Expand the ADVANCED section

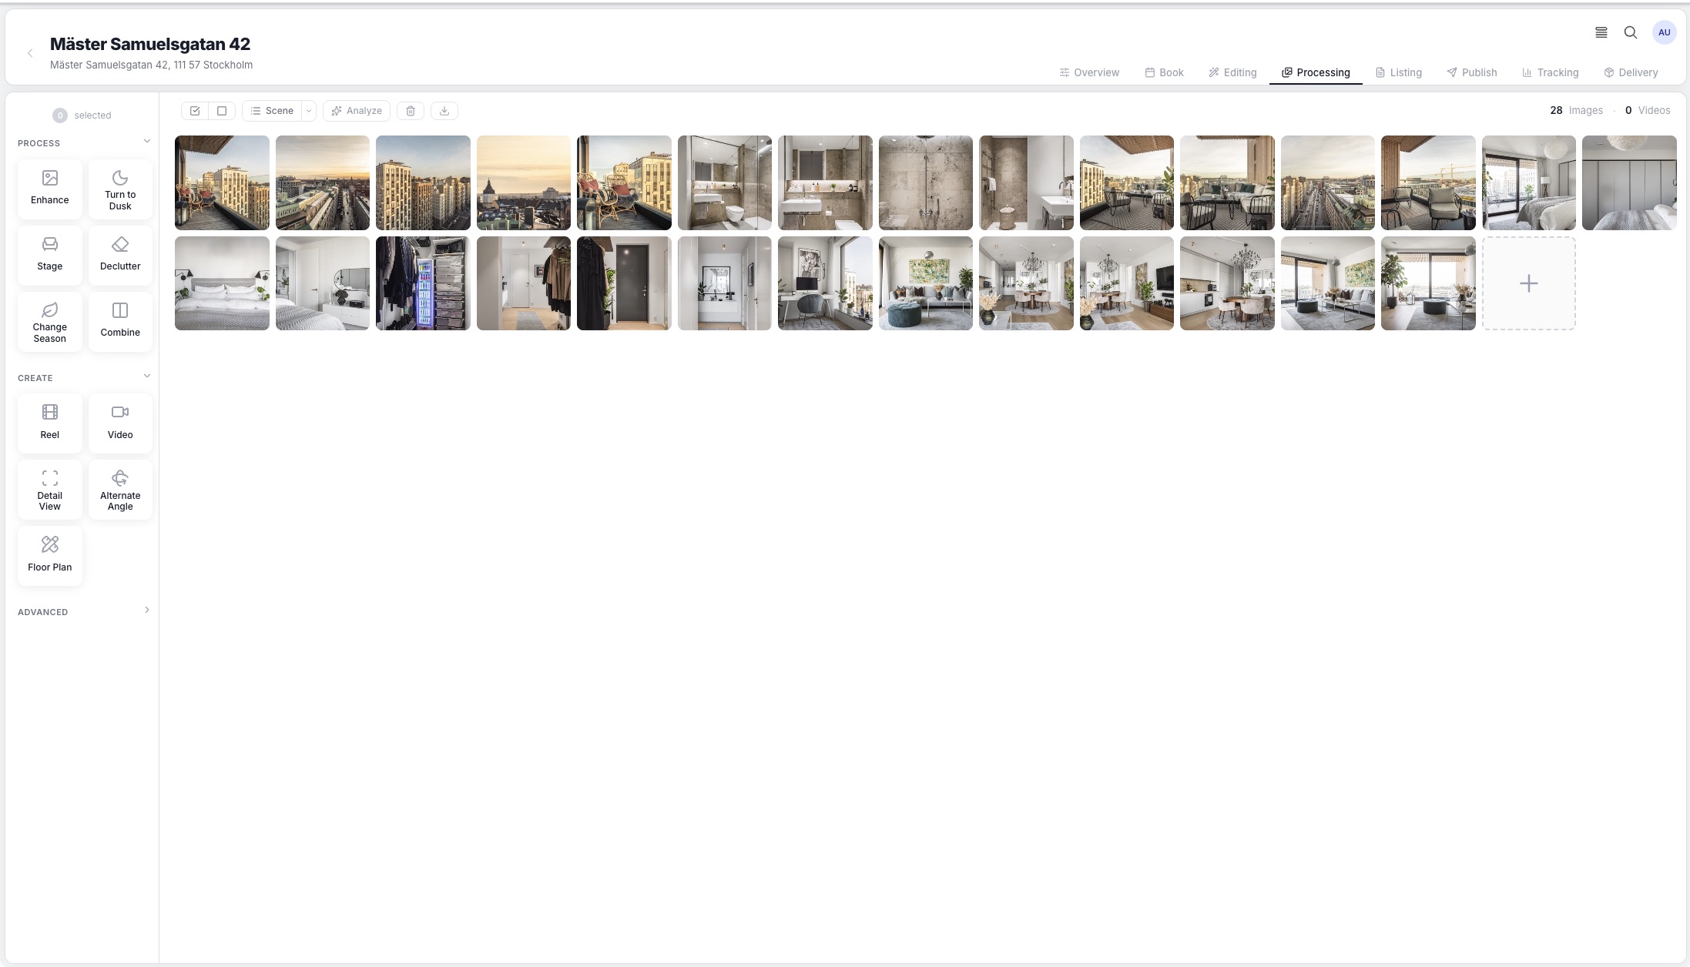pyautogui.click(x=147, y=611)
